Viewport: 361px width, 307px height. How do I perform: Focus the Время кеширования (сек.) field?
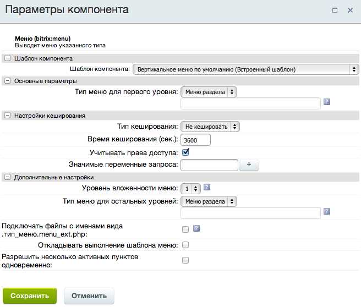(195, 140)
